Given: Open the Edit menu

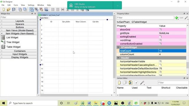Looking at the screenshot, I should click(x=9, y=5).
